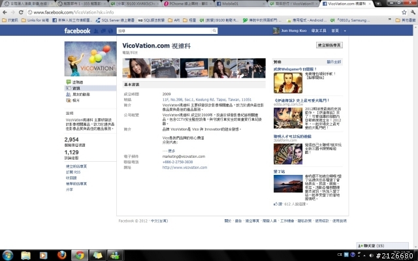Open the friend requests icon in blue bar
The image size is (418, 261).
click(x=96, y=31)
